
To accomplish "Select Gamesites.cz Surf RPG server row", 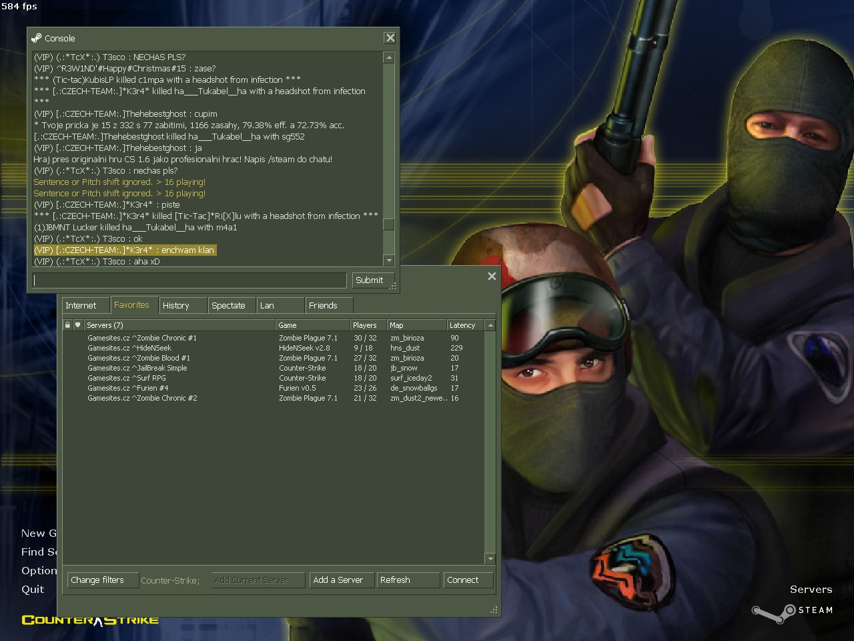I will click(127, 378).
